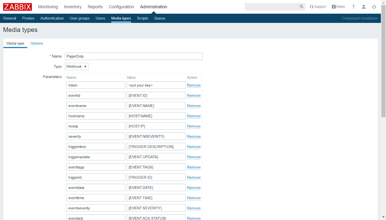
Task: Click the power sign-out icon
Action: pyautogui.click(x=374, y=7)
